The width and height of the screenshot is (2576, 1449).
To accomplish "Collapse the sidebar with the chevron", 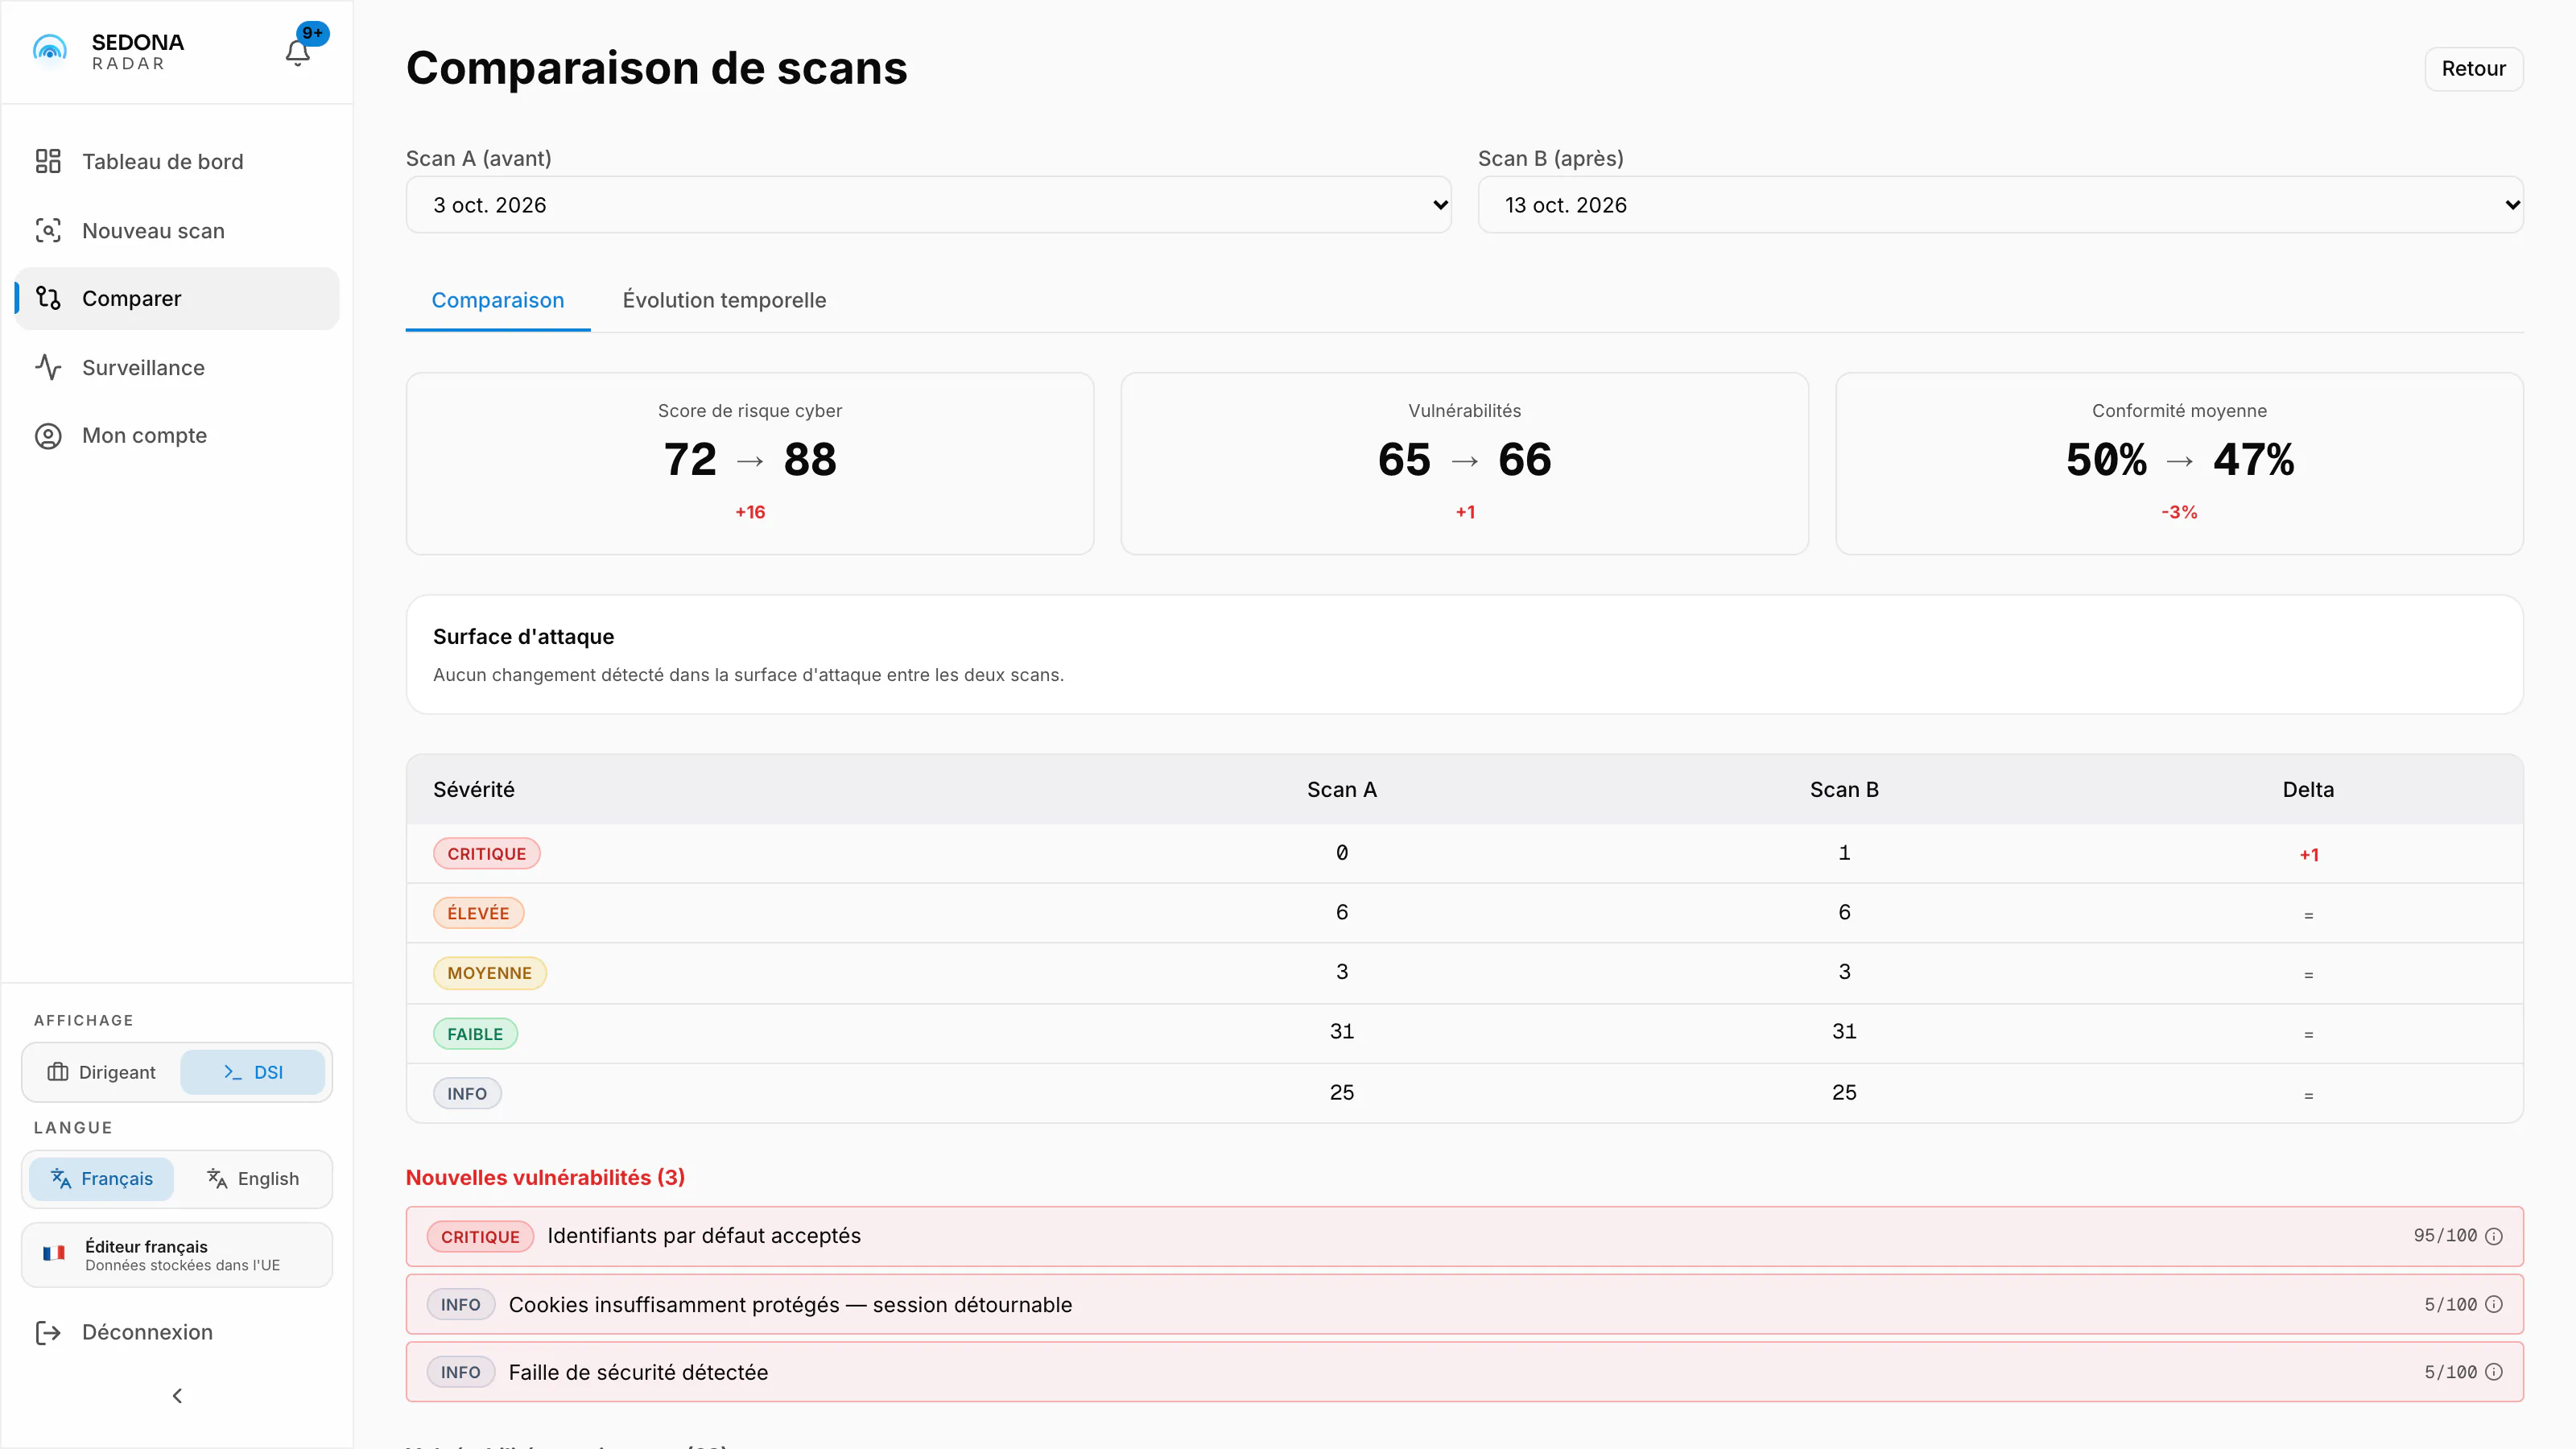I will click(177, 1395).
